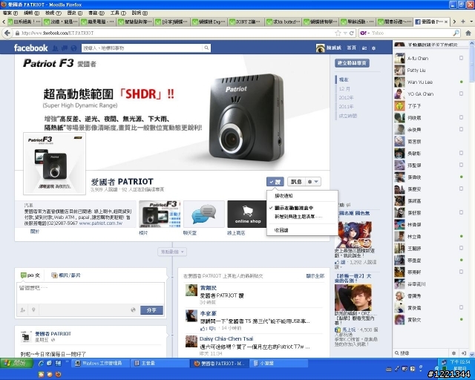Screen dimensions: 475x380
Task: Open Windows Task Manager taskbar item
Action: point(100,363)
